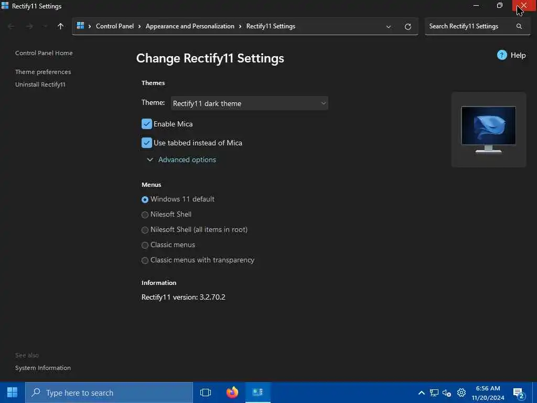Open Appearance and Personalization breadcrumb
Screen dimensions: 537x403
(190, 26)
